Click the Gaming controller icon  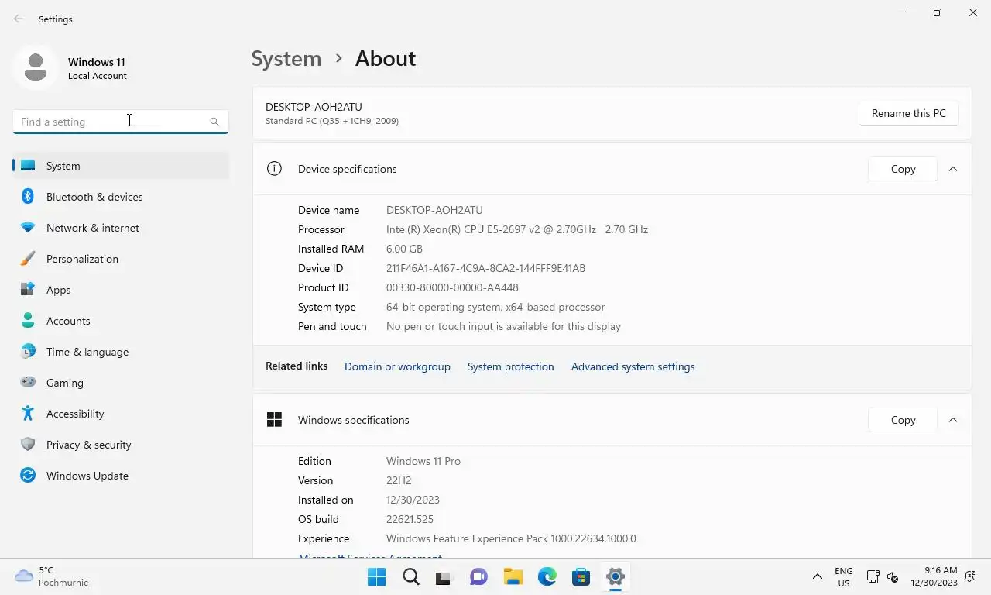[x=28, y=382]
